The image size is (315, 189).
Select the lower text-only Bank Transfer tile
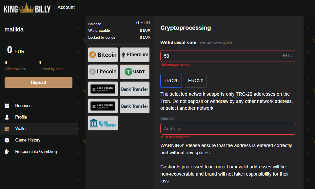134,106
